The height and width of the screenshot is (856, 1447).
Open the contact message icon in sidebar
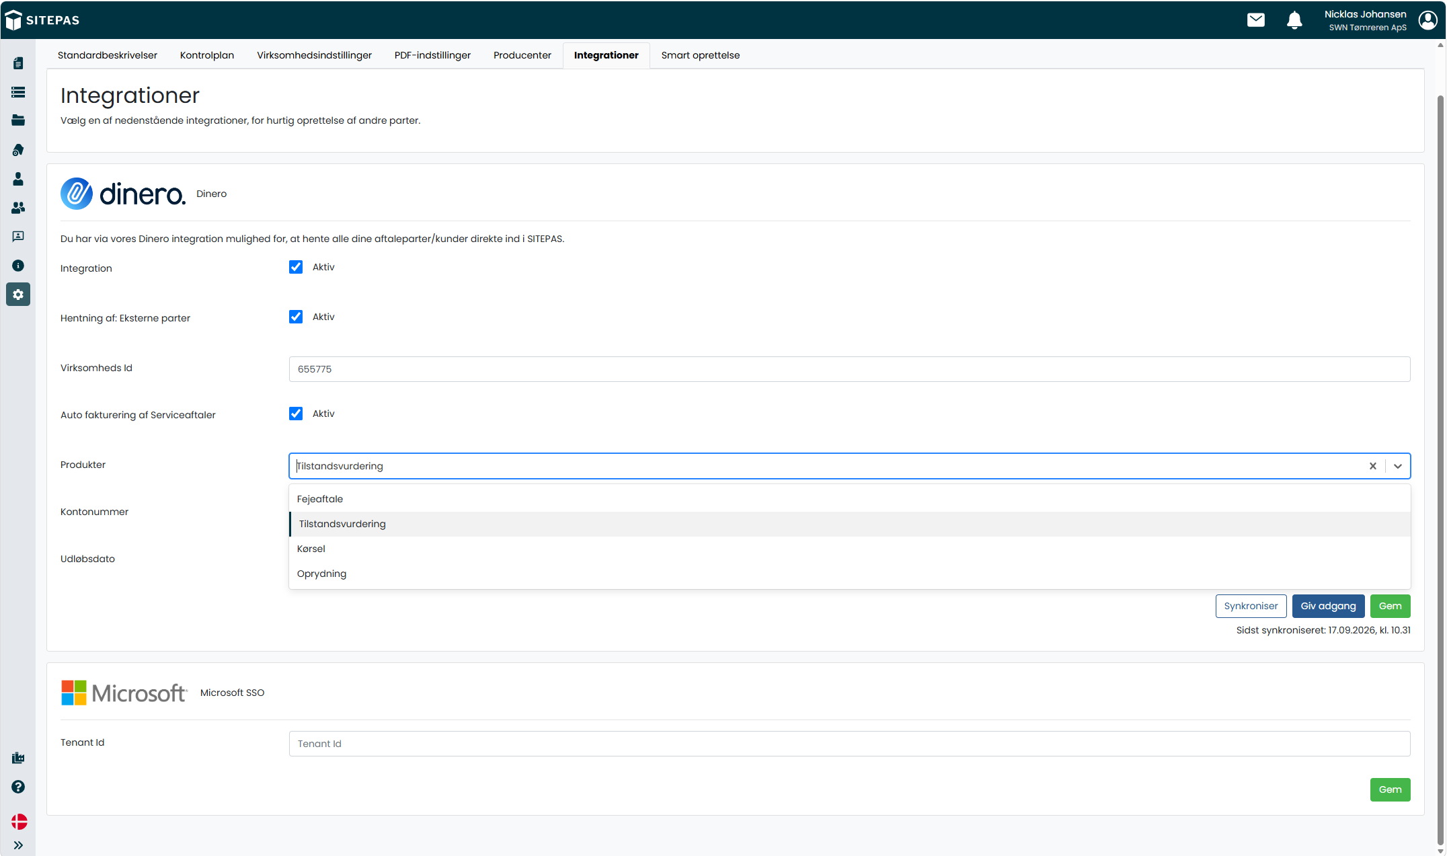tap(18, 237)
